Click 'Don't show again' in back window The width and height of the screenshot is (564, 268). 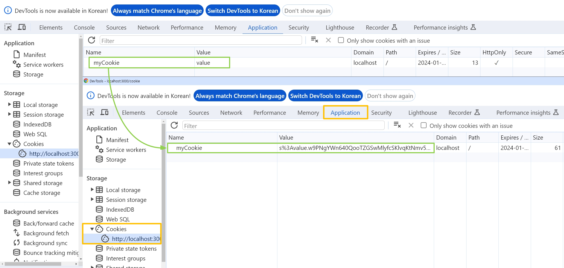307,11
